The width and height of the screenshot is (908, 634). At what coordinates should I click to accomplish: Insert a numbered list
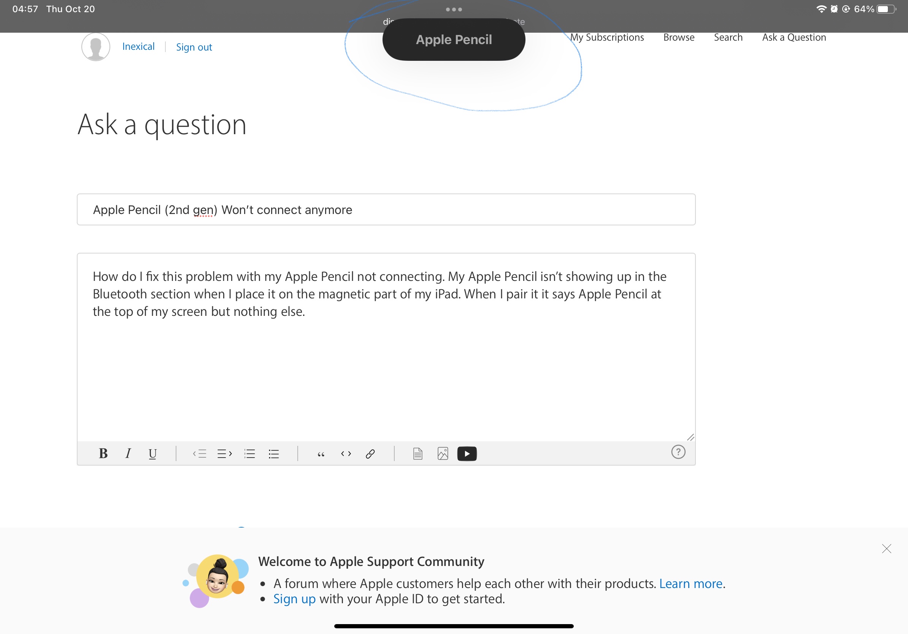click(x=249, y=453)
